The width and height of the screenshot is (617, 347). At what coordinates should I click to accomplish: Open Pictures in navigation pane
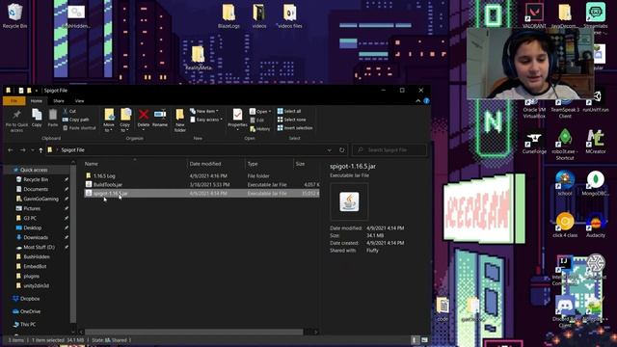click(x=32, y=208)
